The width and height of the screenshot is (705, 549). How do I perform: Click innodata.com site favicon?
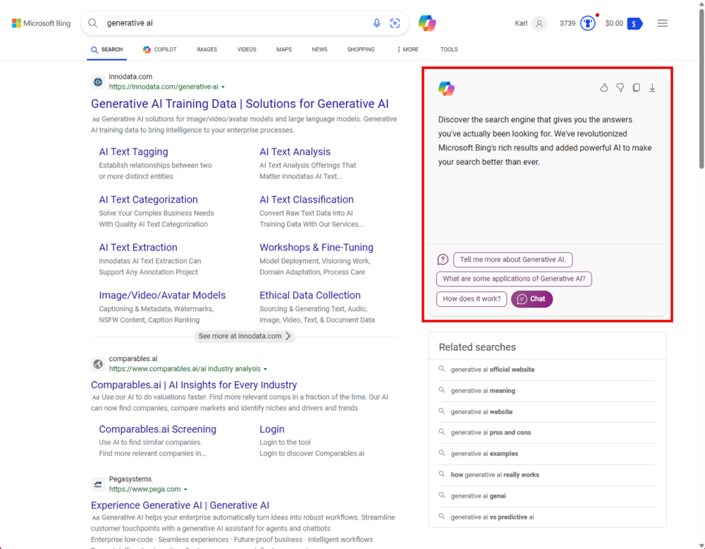pyautogui.click(x=98, y=82)
